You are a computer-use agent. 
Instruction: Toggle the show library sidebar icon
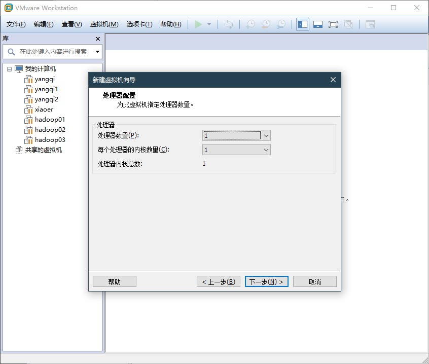point(303,24)
